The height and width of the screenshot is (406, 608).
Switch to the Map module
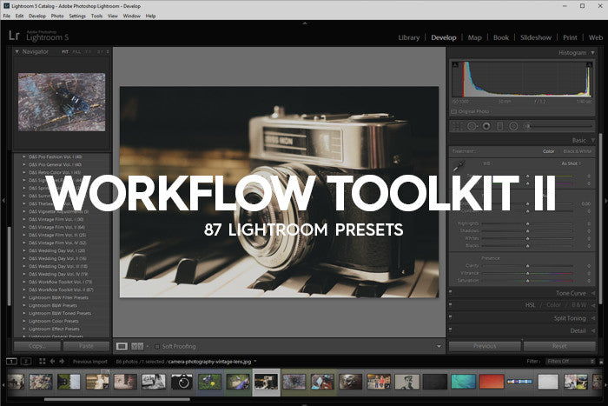[x=474, y=37]
